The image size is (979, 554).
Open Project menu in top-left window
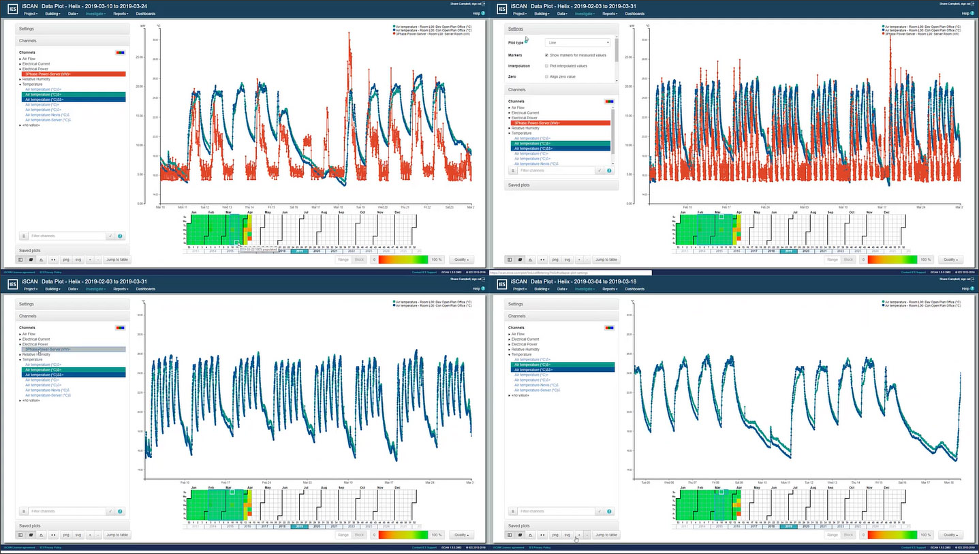31,14
